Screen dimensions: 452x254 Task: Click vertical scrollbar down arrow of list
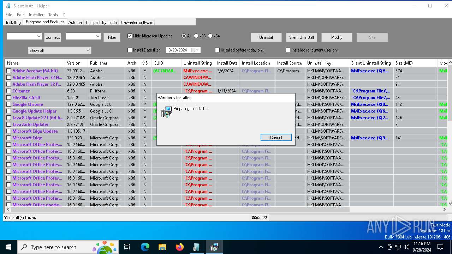[450, 204]
